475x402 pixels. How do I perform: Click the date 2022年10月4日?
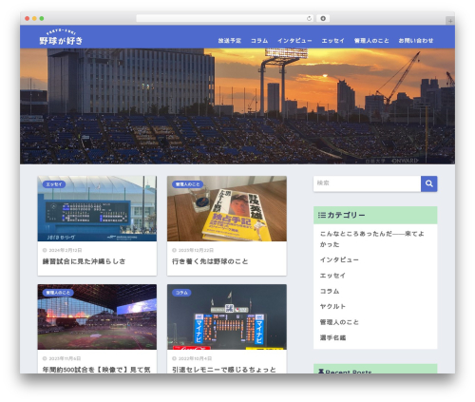[195, 358]
